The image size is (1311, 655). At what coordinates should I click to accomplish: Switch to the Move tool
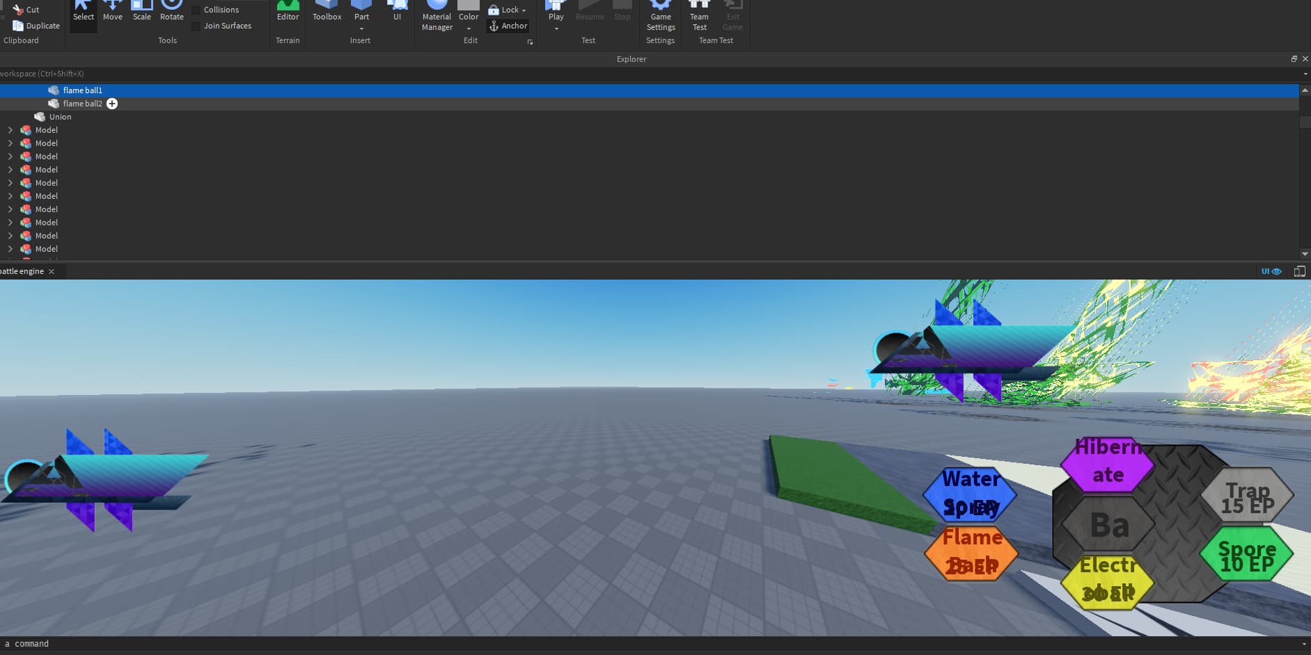point(113,13)
